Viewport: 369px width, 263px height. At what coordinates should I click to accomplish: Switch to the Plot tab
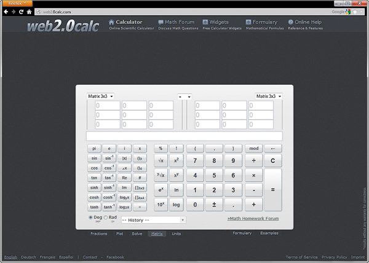[x=119, y=234]
